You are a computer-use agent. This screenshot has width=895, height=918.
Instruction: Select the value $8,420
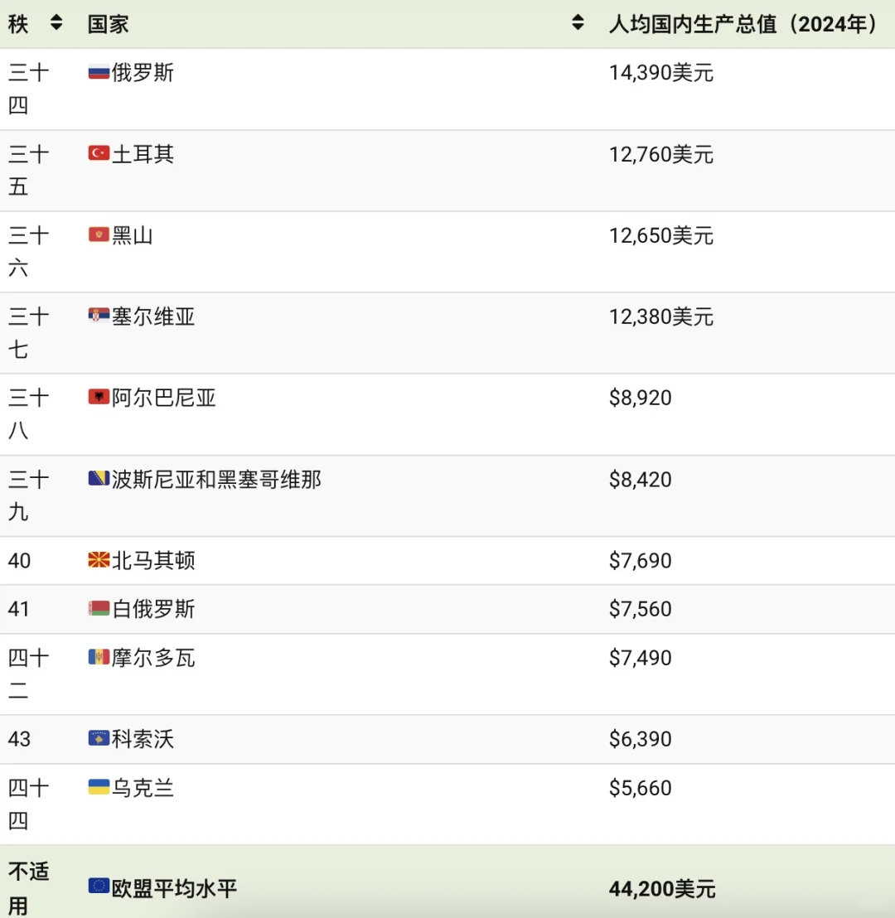[x=640, y=480]
